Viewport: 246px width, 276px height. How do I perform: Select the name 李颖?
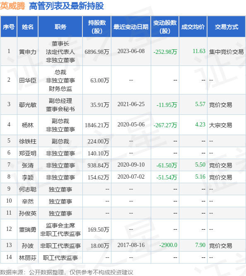[28, 177]
